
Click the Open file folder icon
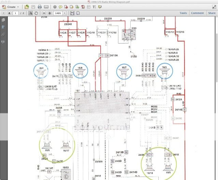coord(27,7)
